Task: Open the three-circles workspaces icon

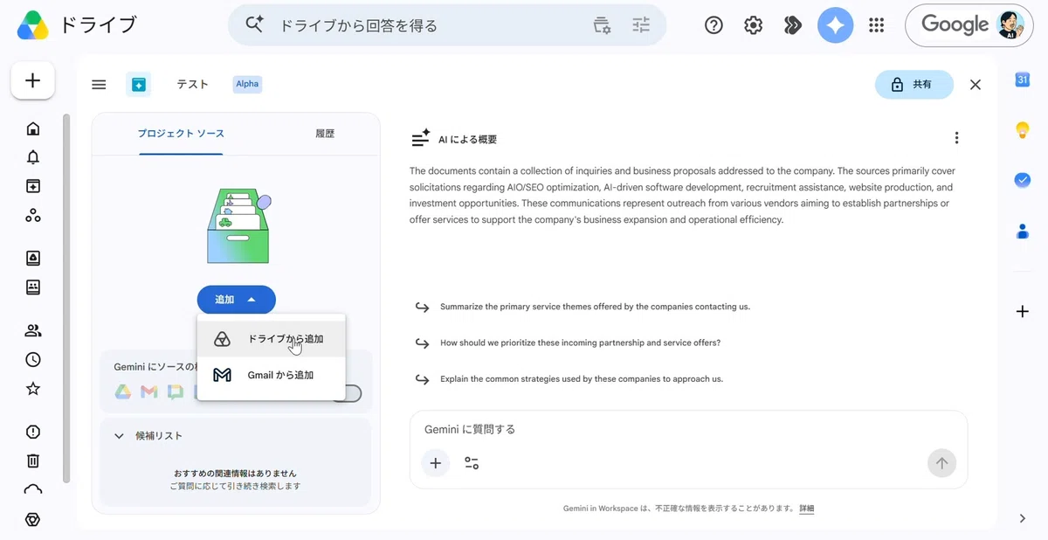Action: coord(33,215)
